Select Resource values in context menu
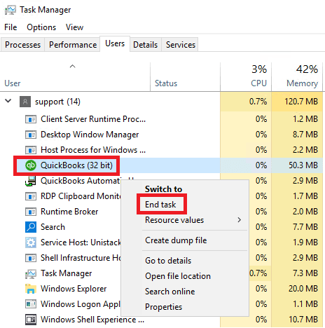This screenshot has width=325, height=328. [x=174, y=220]
